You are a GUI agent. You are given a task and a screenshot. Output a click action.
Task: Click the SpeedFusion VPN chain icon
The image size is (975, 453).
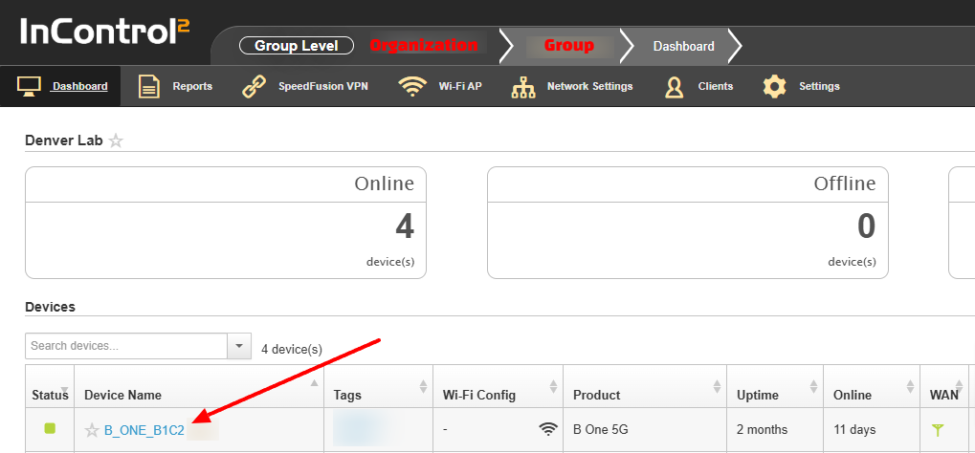254,86
